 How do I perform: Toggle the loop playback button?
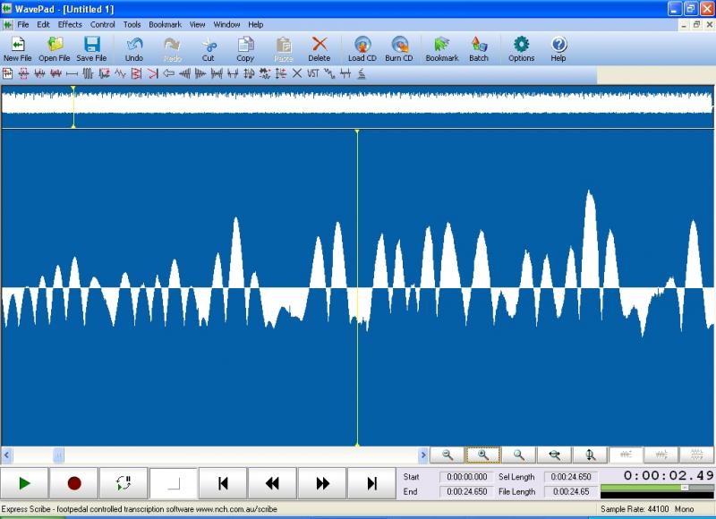[124, 483]
